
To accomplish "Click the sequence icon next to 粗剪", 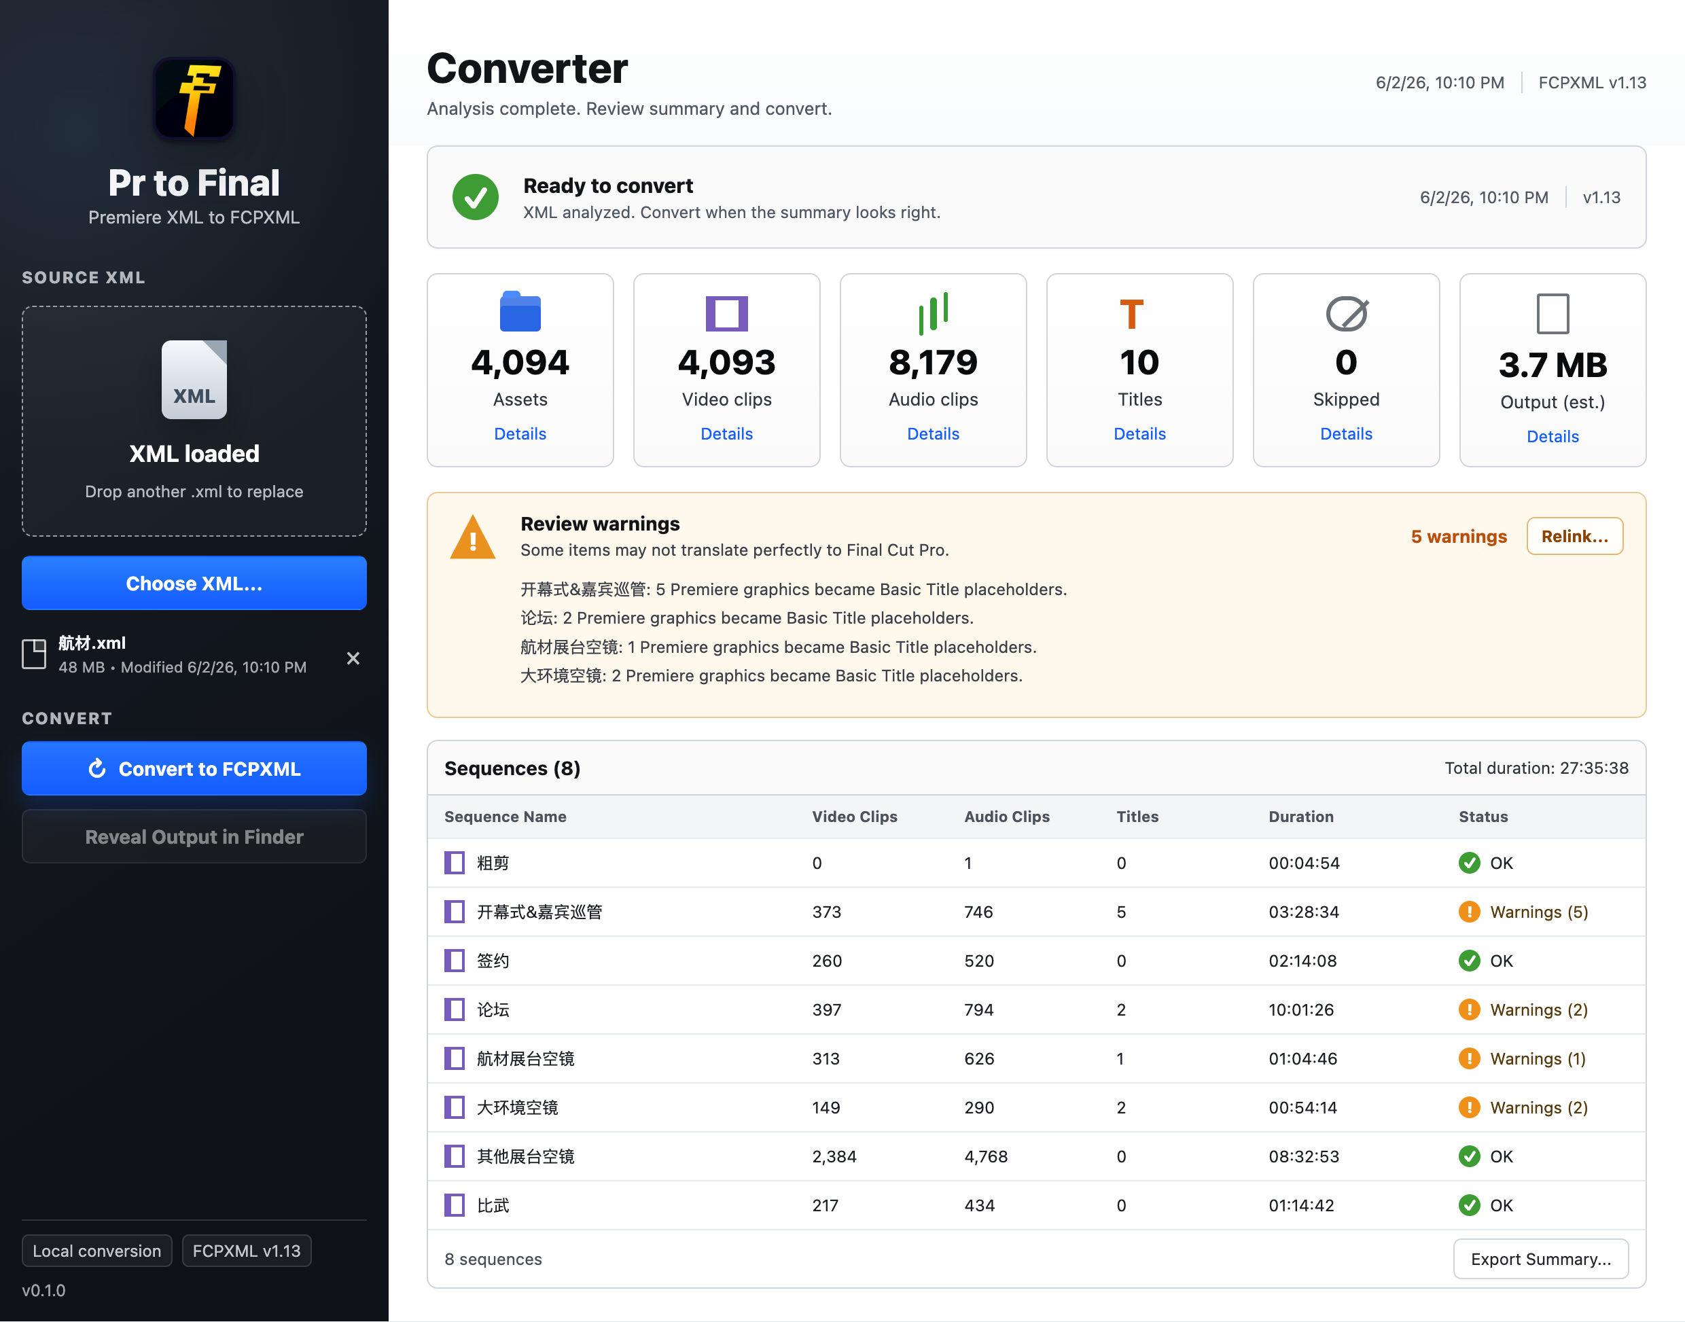I will (455, 862).
